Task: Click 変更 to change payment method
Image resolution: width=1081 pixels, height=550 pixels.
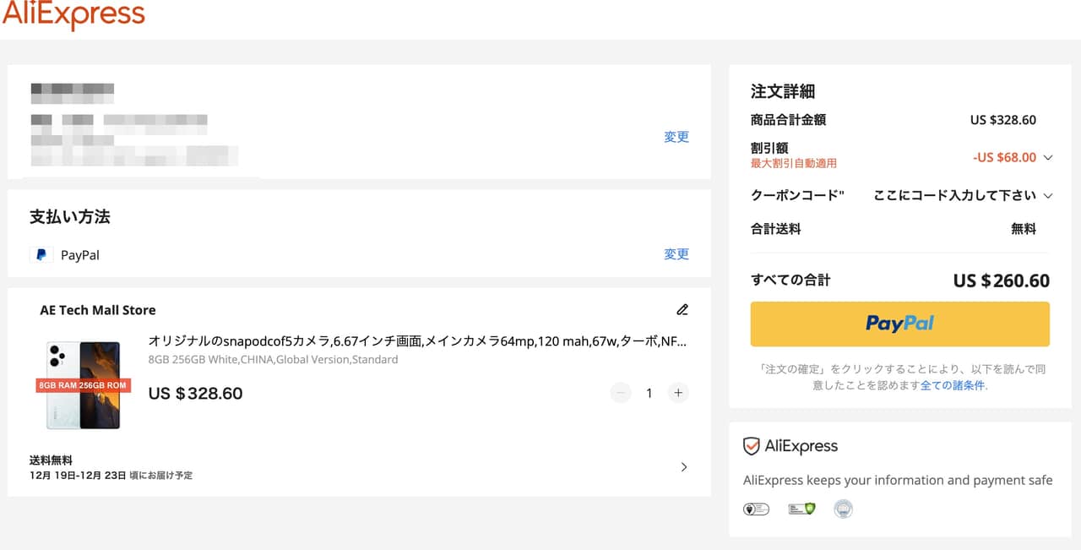Action: pos(676,254)
